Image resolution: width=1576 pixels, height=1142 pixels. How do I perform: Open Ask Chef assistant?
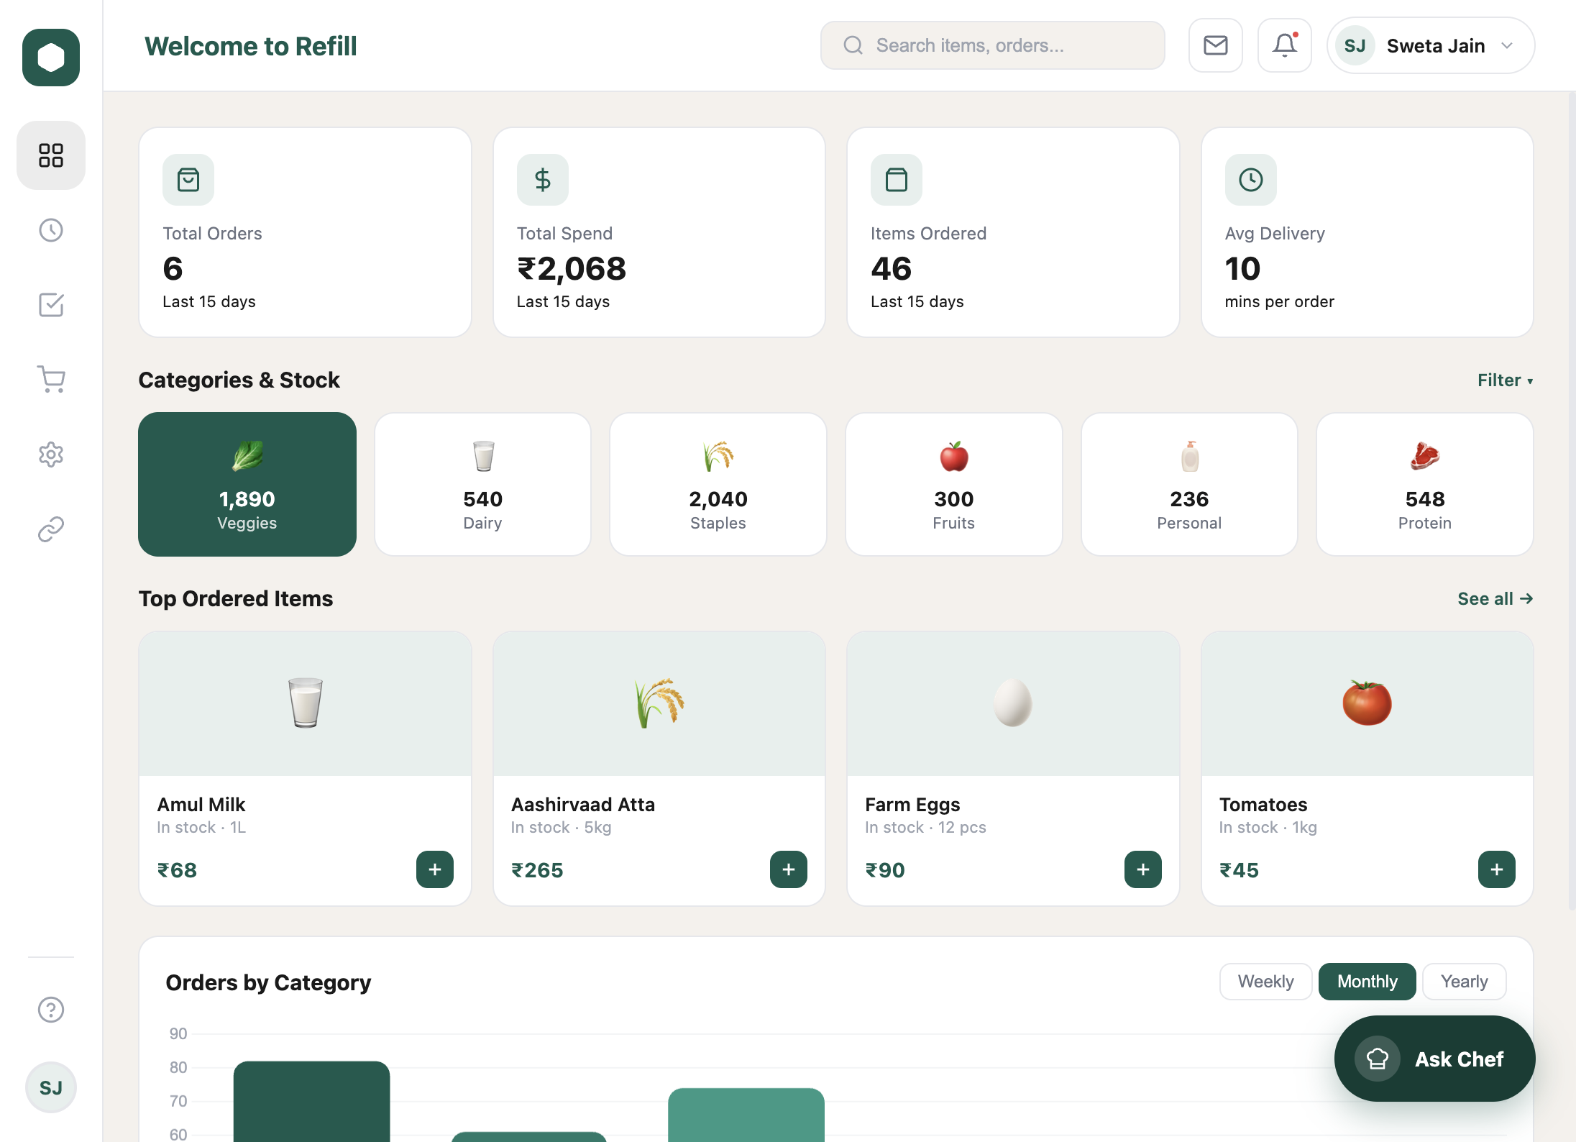pos(1435,1059)
